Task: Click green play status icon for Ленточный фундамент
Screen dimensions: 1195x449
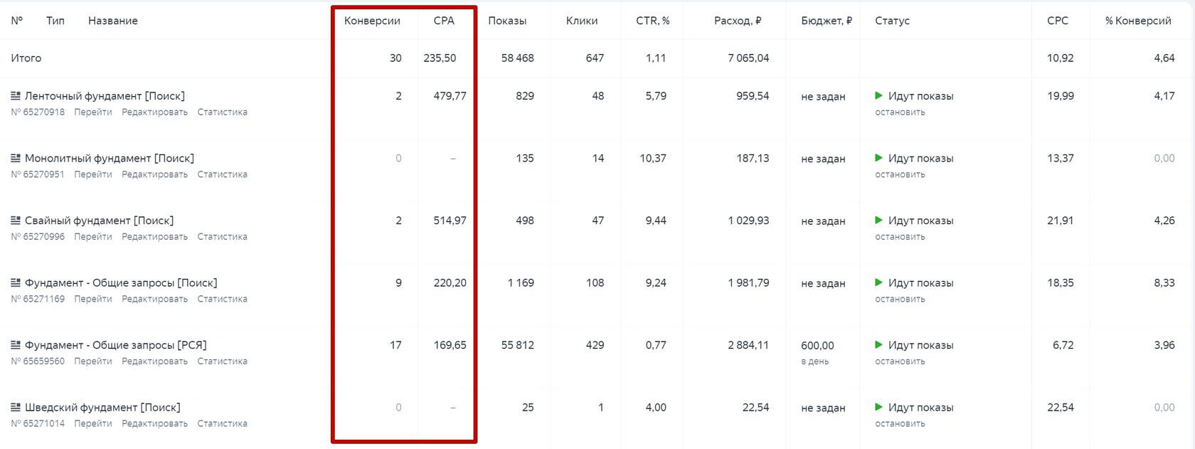Action: [x=879, y=95]
